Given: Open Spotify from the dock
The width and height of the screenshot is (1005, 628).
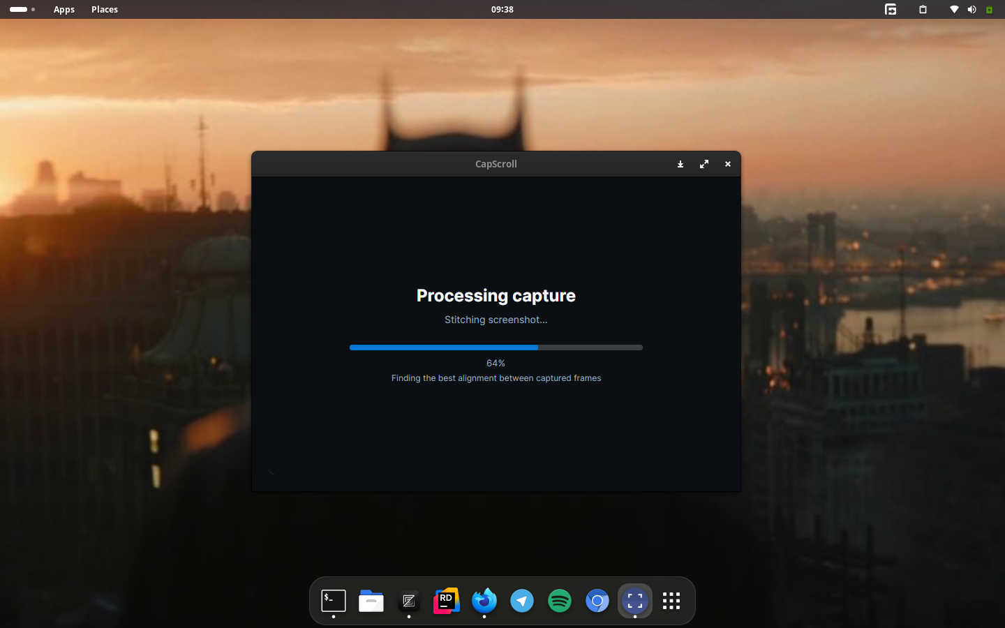Looking at the screenshot, I should tap(560, 601).
